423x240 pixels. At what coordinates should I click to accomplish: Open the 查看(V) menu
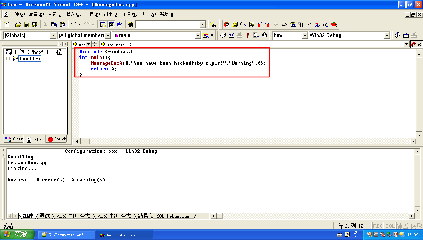[55, 14]
